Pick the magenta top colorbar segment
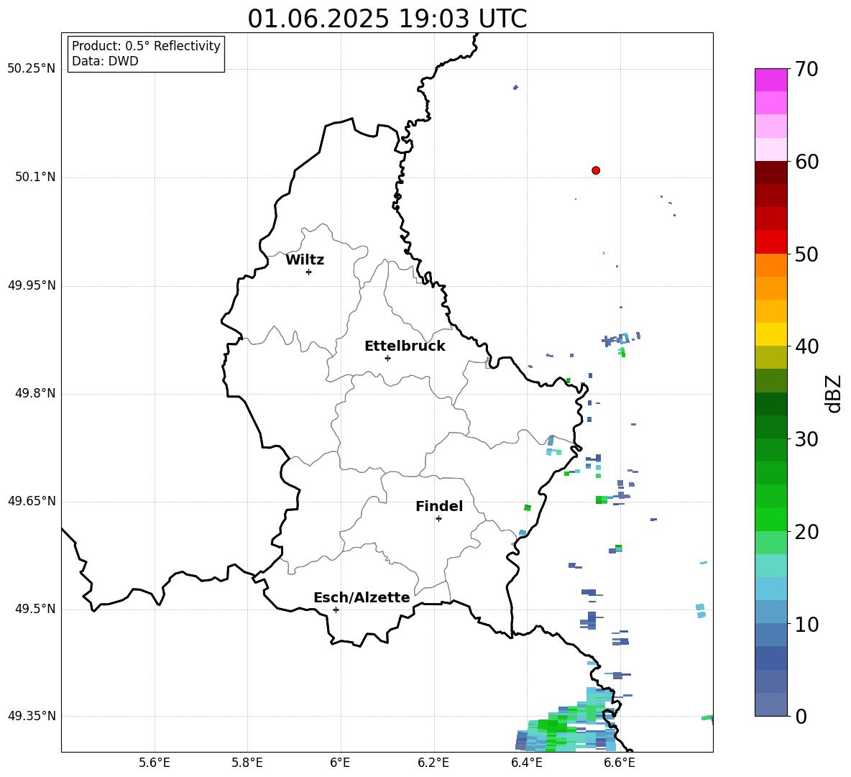This screenshot has width=851, height=777. [x=770, y=80]
